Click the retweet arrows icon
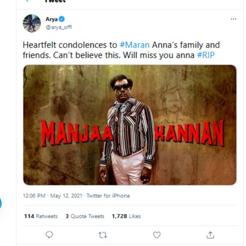The image size is (246, 246). (x=102, y=235)
